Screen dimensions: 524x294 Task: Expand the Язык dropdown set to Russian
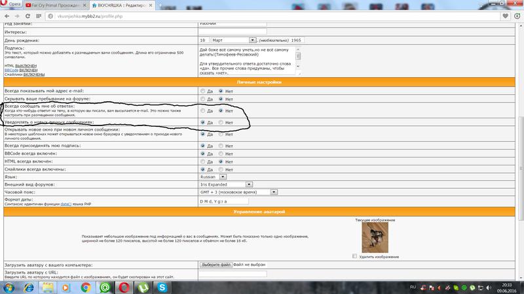pos(214,176)
